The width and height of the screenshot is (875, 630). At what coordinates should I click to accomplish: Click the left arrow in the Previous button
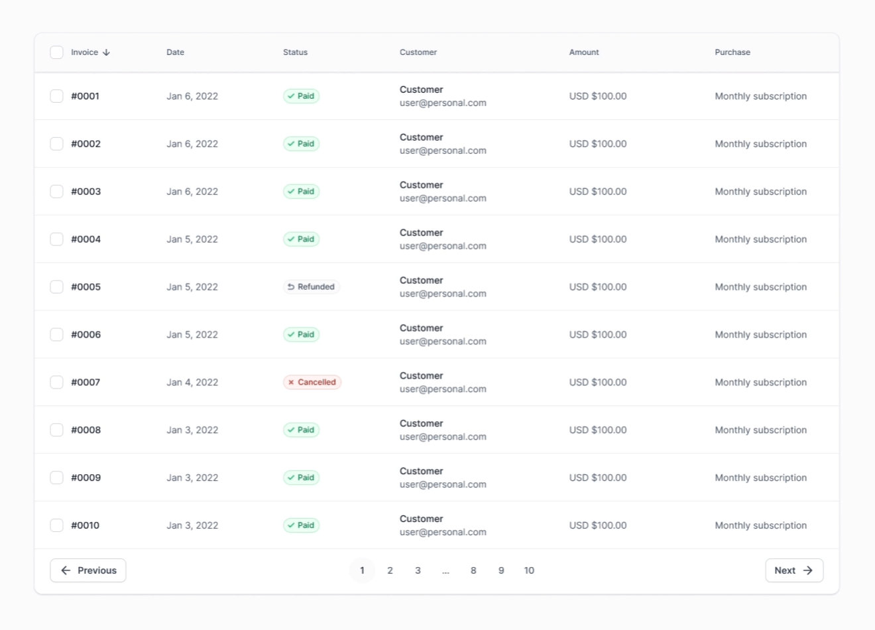pos(66,570)
